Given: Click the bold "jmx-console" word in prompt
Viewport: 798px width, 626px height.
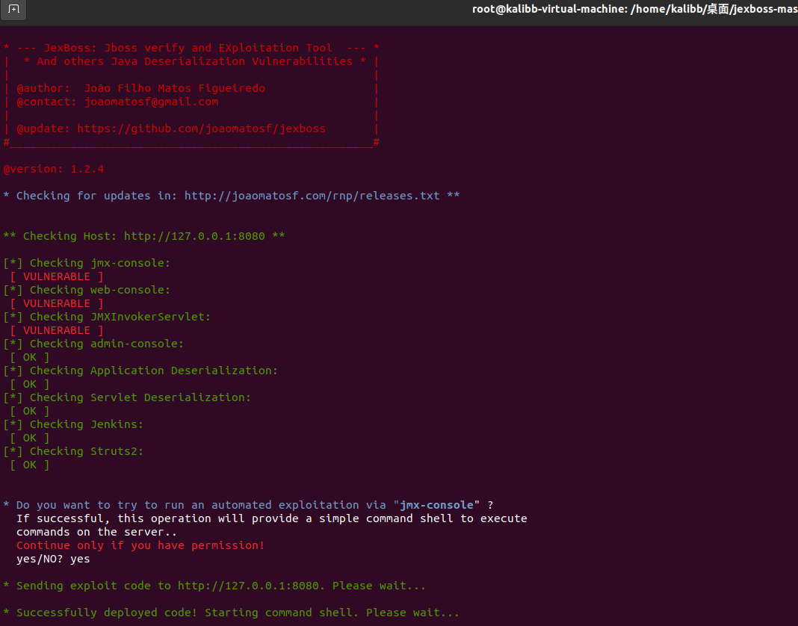Looking at the screenshot, I should tap(436, 506).
